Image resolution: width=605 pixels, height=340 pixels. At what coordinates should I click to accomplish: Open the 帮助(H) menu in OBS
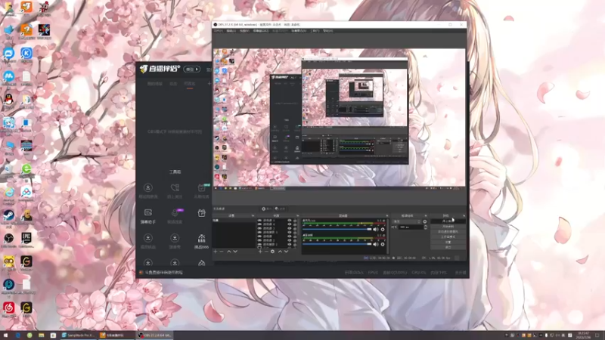328,31
